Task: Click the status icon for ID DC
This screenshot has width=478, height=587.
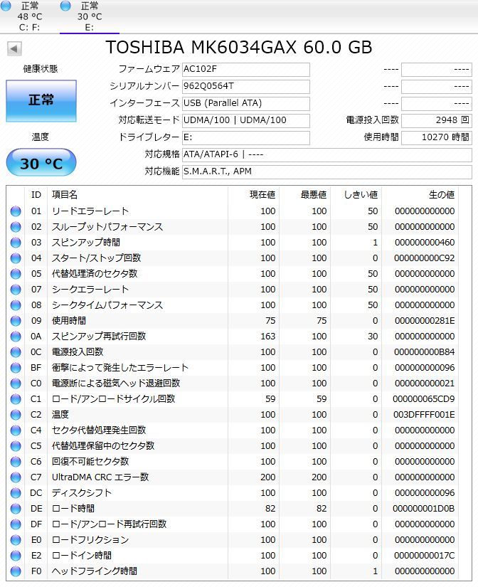Action: [16, 493]
